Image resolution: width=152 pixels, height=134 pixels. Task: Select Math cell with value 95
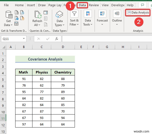[24, 92]
